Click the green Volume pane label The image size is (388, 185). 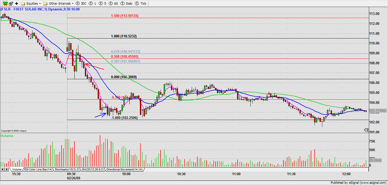coord(7,136)
